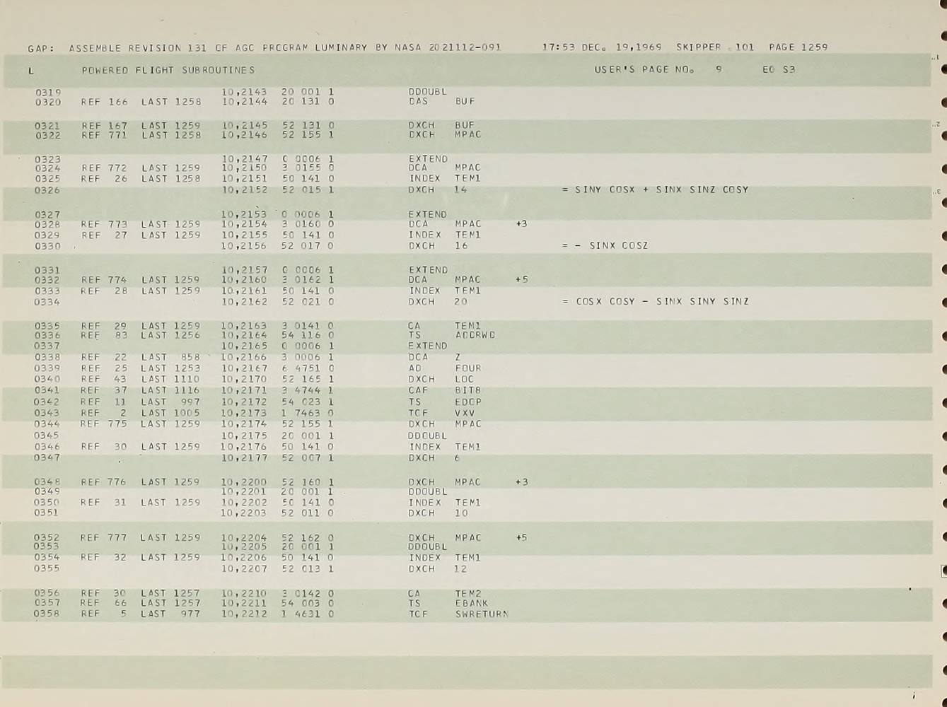Viewport: 947px width, 707px height.
Task: Click the operand 'FOUR'
Action: (468, 368)
